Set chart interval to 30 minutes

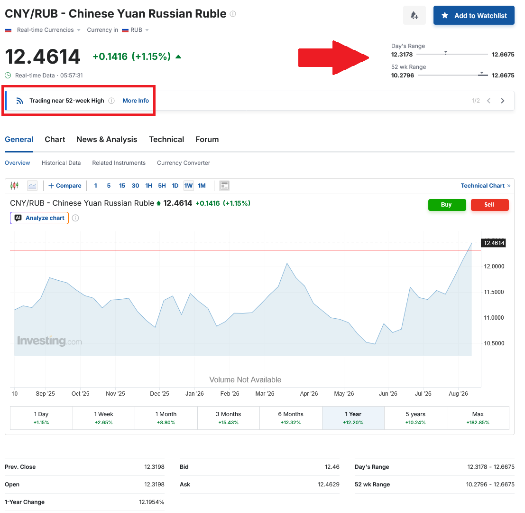point(135,185)
